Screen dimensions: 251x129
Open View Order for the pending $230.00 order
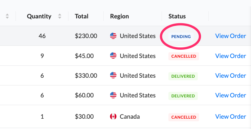coord(230,36)
